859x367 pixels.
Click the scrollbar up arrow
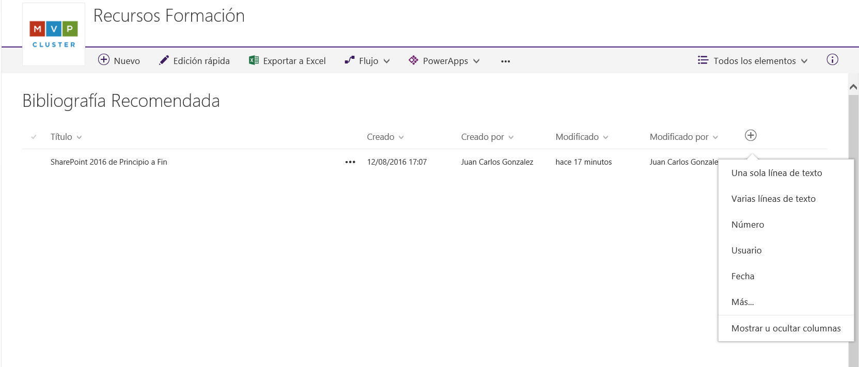[x=853, y=87]
